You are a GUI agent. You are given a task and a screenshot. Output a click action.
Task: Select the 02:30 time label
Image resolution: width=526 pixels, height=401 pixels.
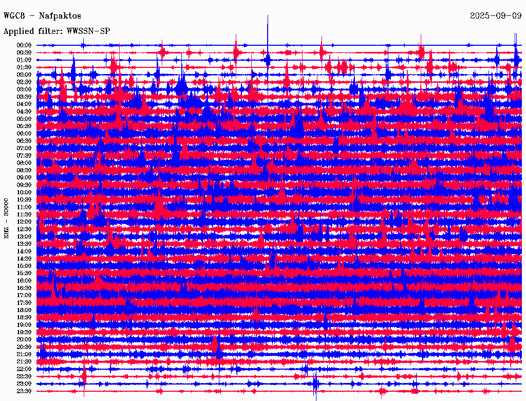click(x=24, y=82)
